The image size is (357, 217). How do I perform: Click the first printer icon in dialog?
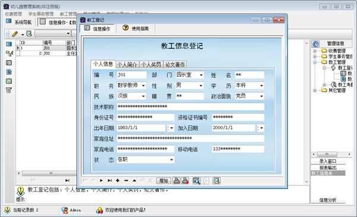pos(177,181)
